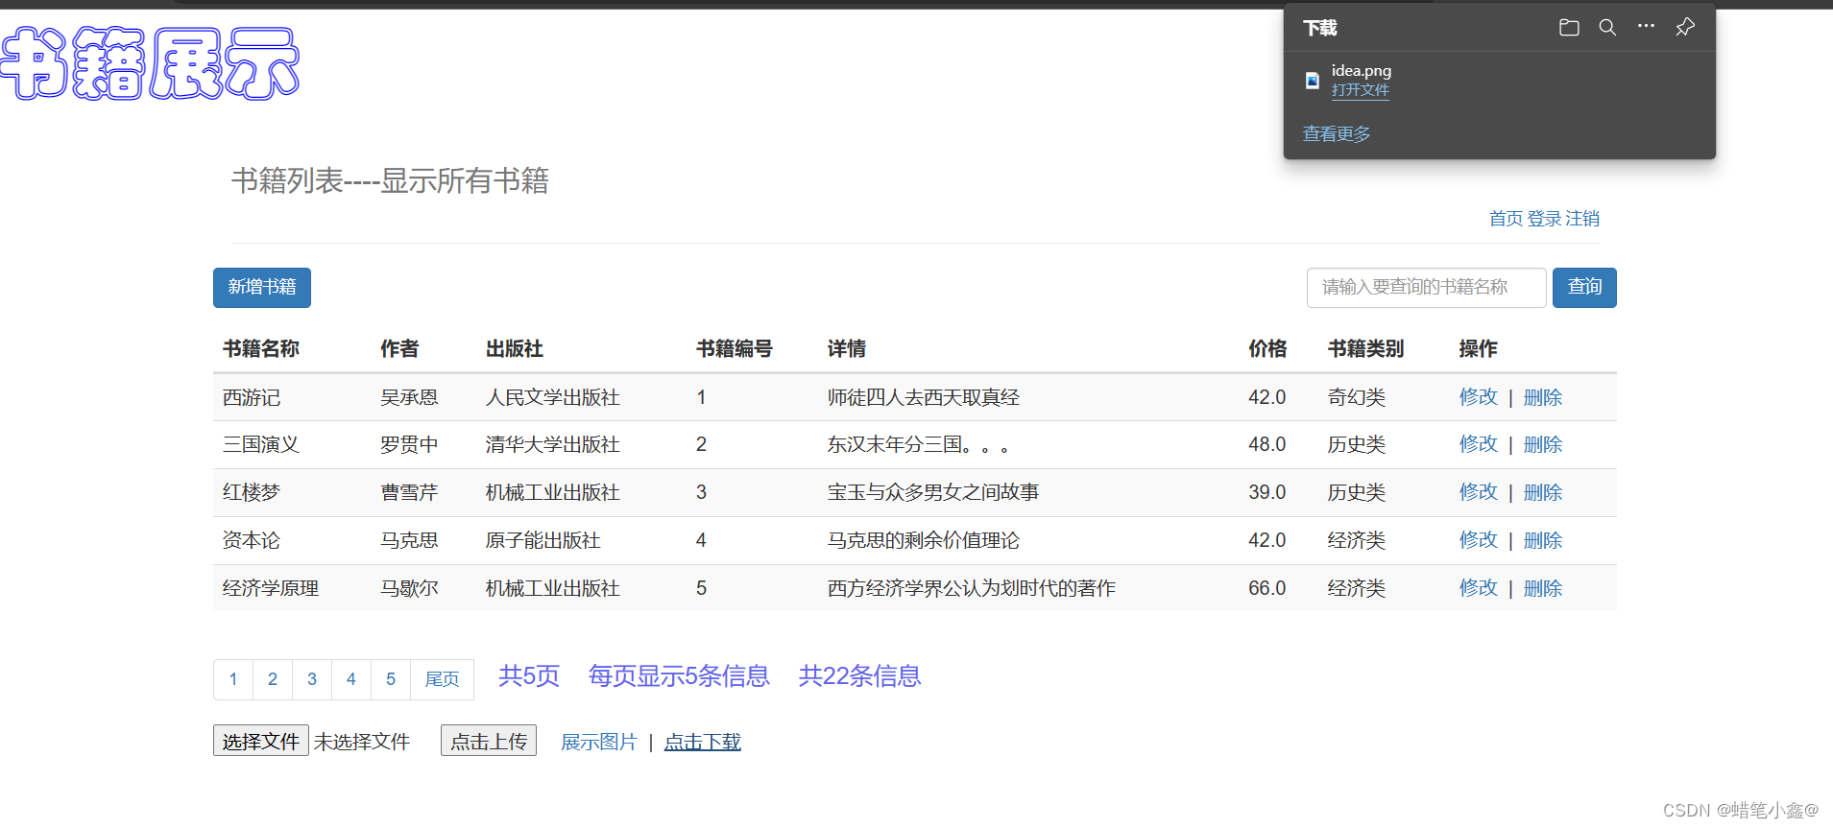This screenshot has height=828, width=1833.
Task: Select the 原子能出版社 cell
Action: (543, 540)
